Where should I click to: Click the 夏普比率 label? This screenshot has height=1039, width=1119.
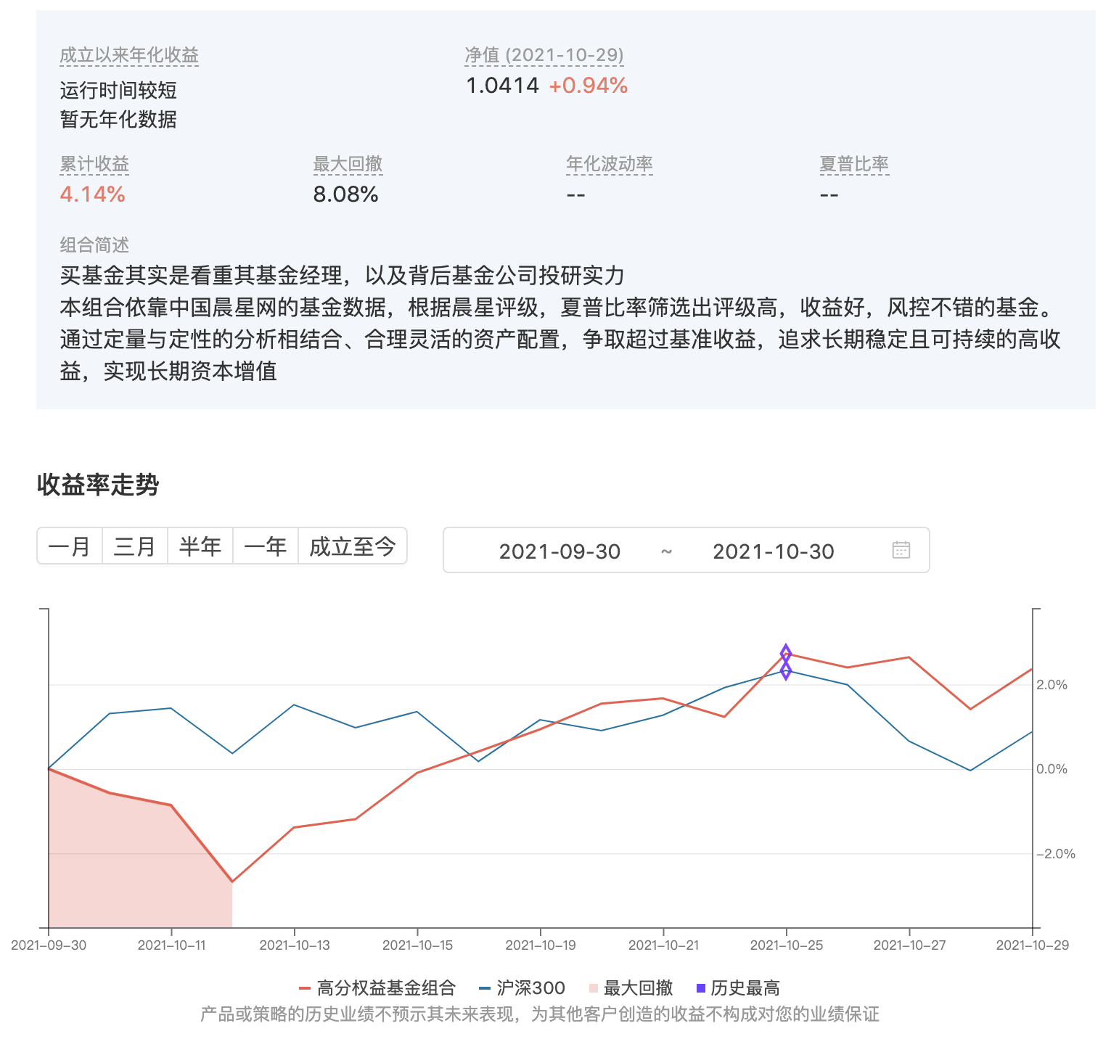pos(854,164)
